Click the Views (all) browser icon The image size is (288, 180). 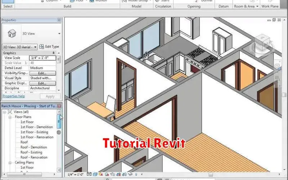coord(10,112)
